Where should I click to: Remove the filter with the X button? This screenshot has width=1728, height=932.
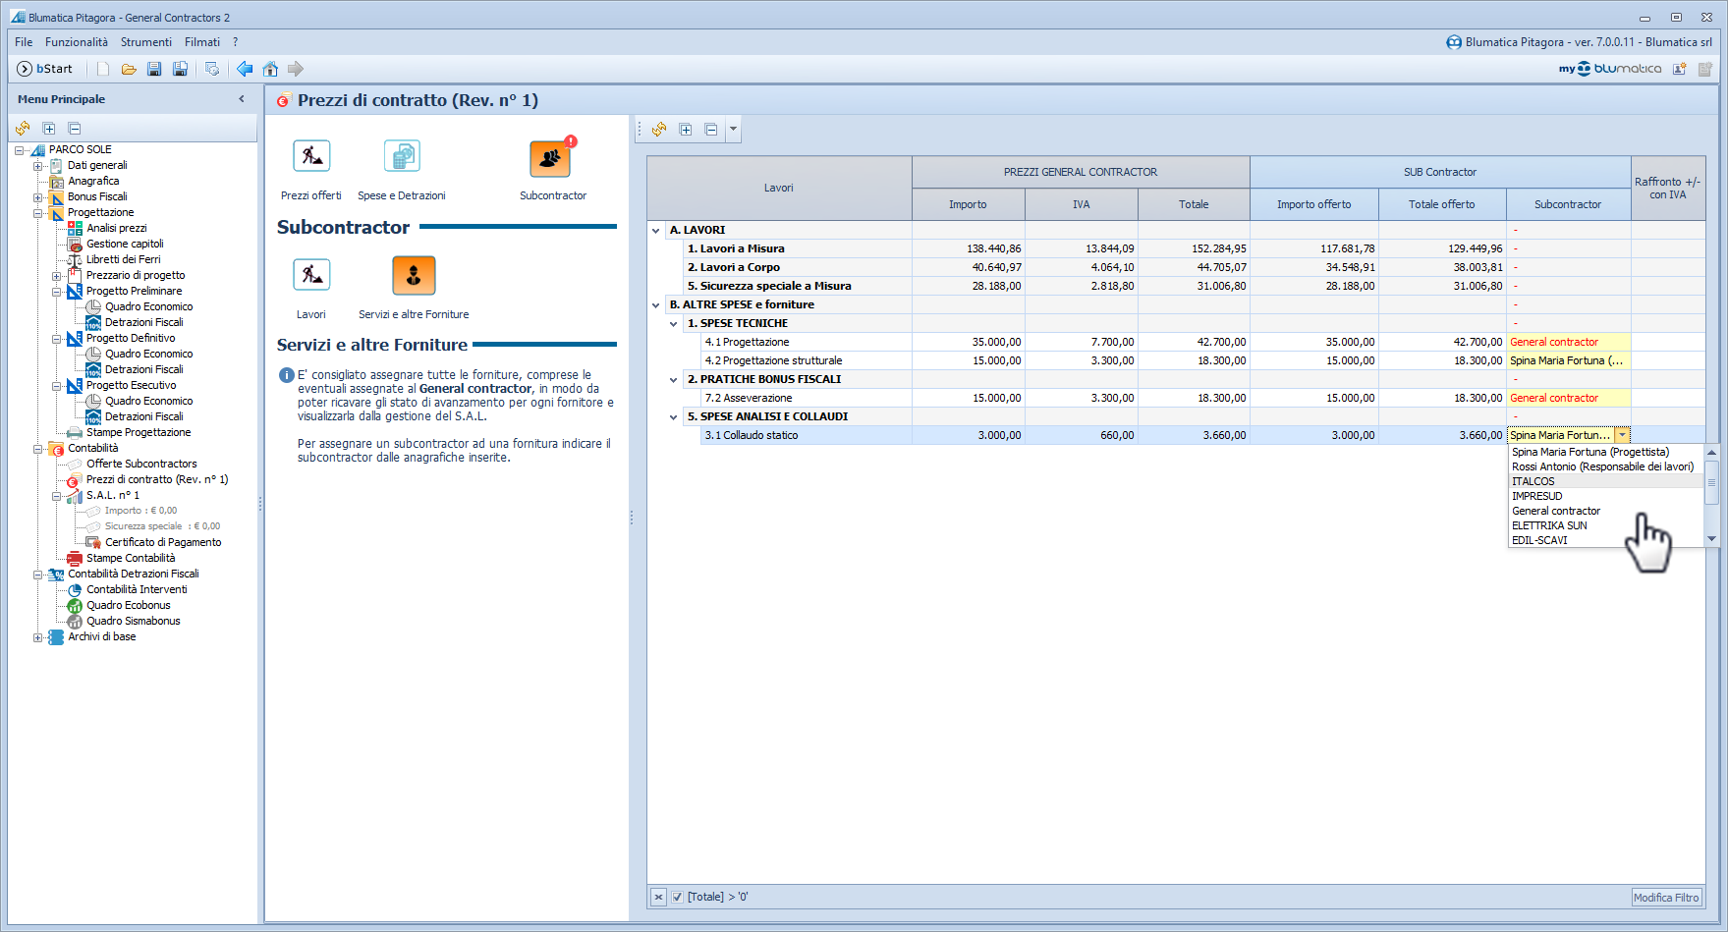point(658,897)
